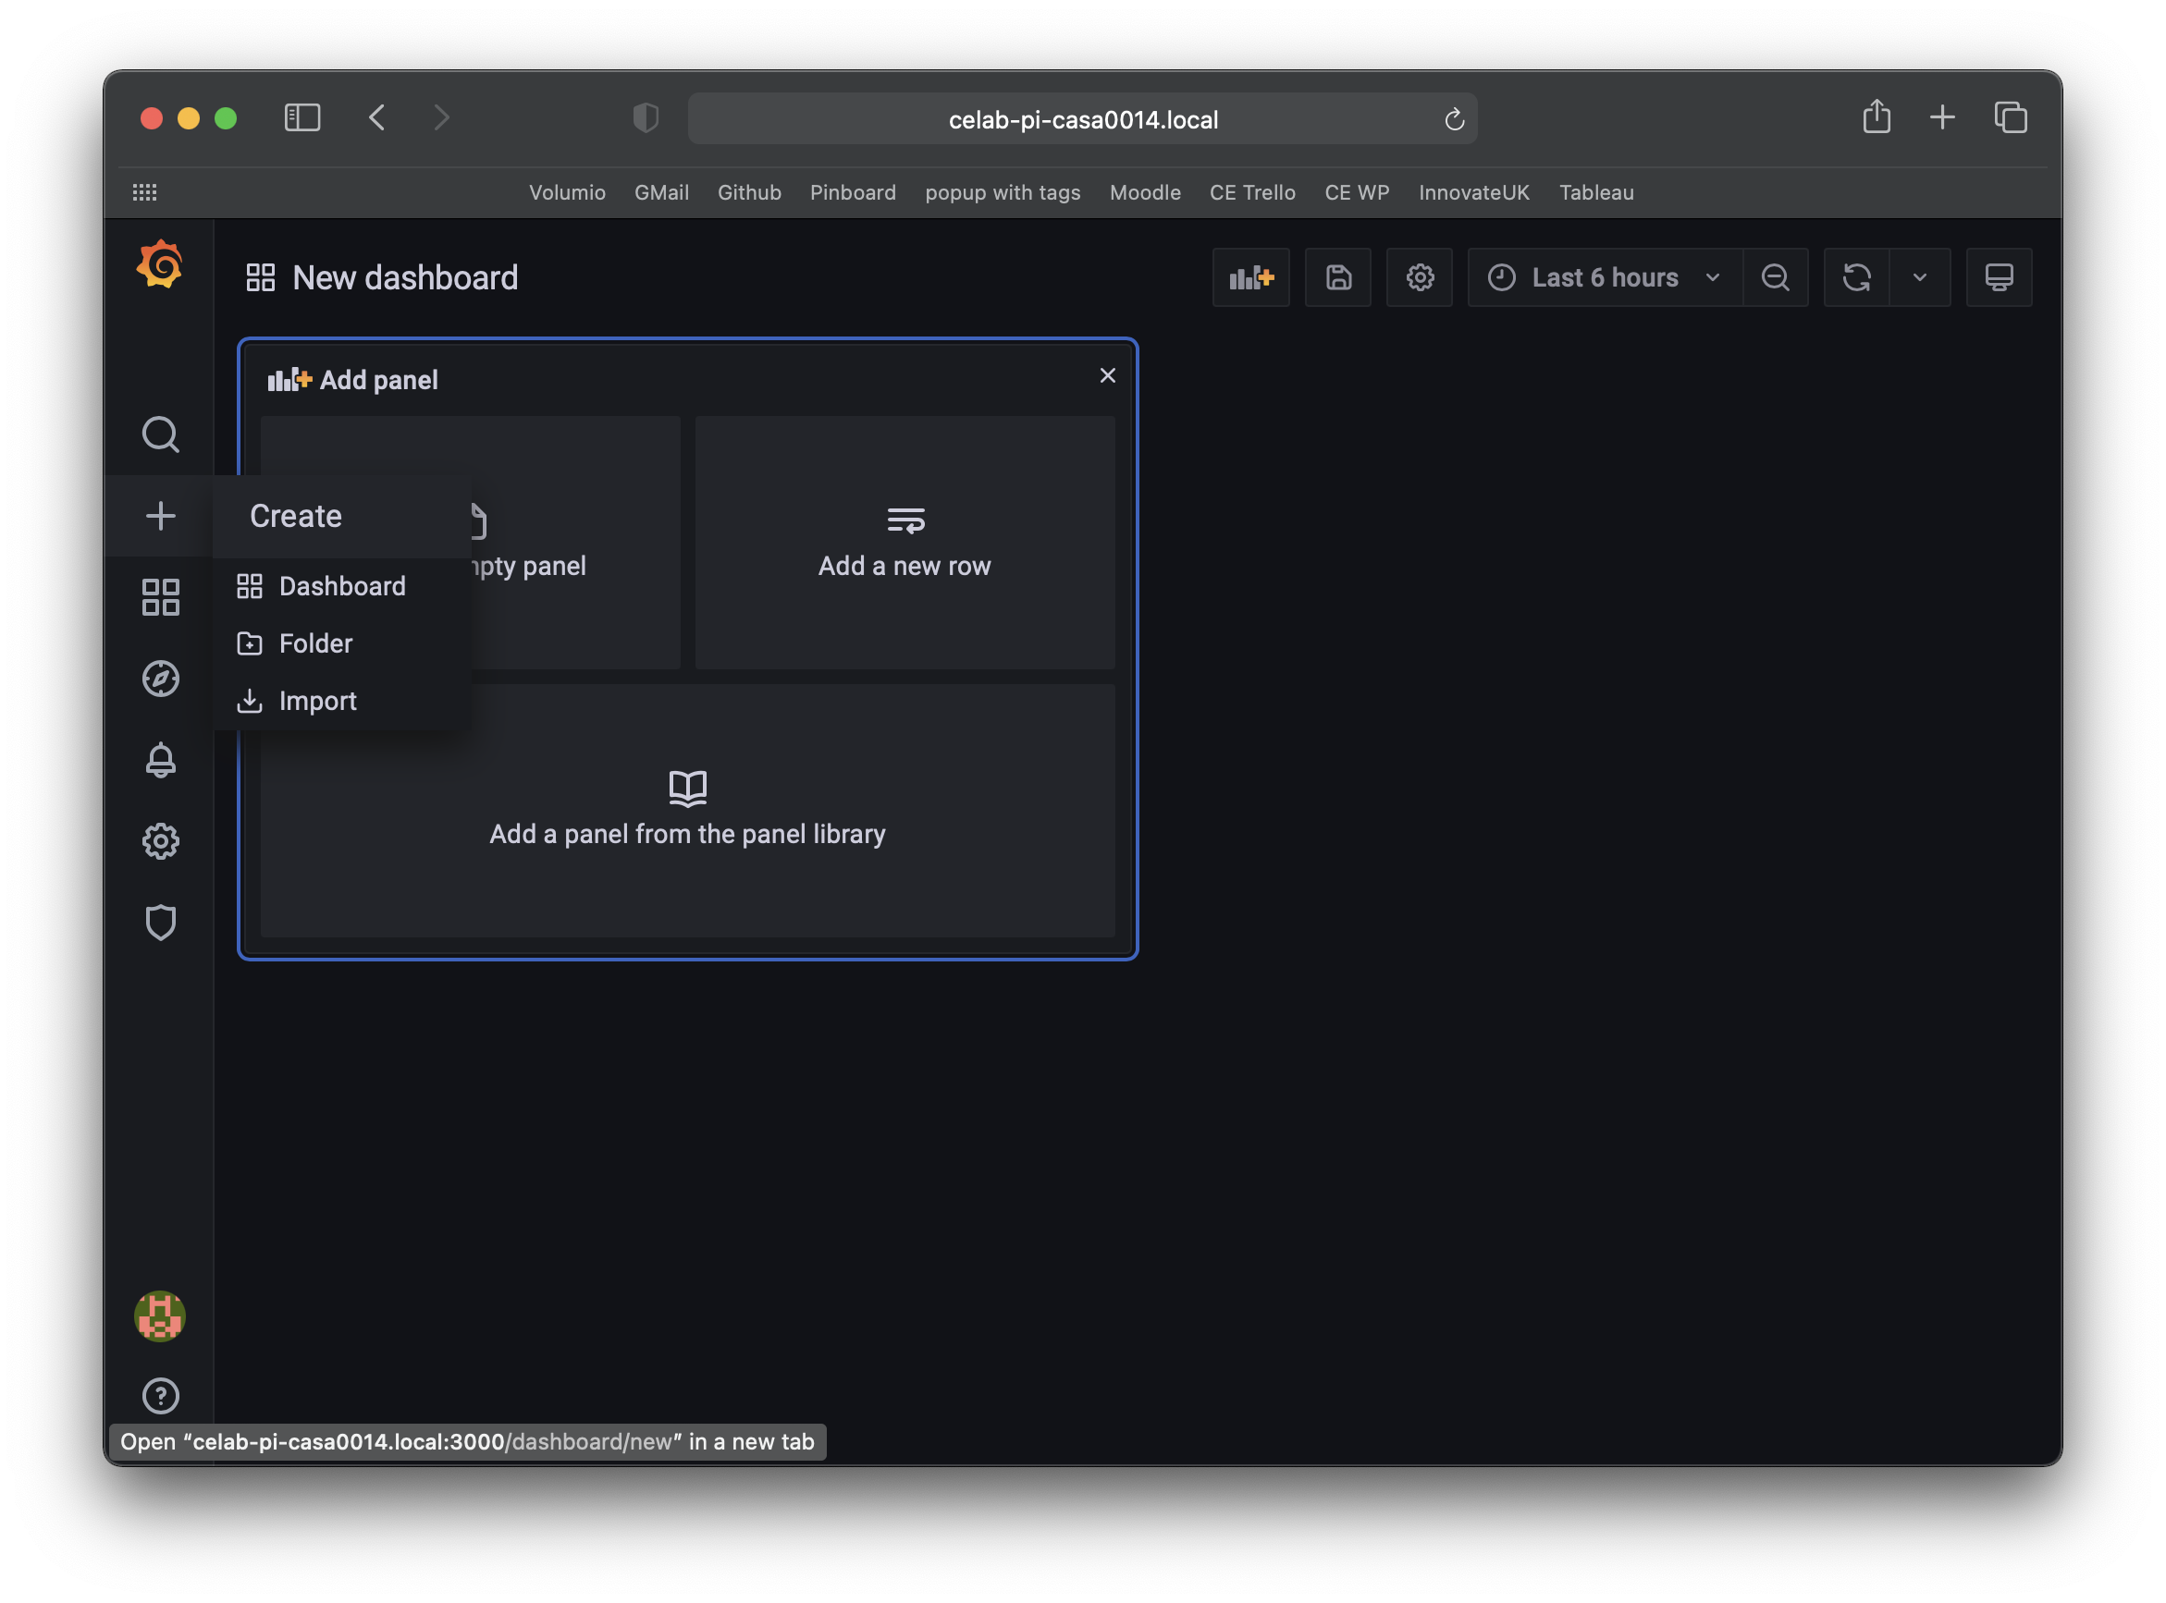Go back in Safari

[377, 117]
